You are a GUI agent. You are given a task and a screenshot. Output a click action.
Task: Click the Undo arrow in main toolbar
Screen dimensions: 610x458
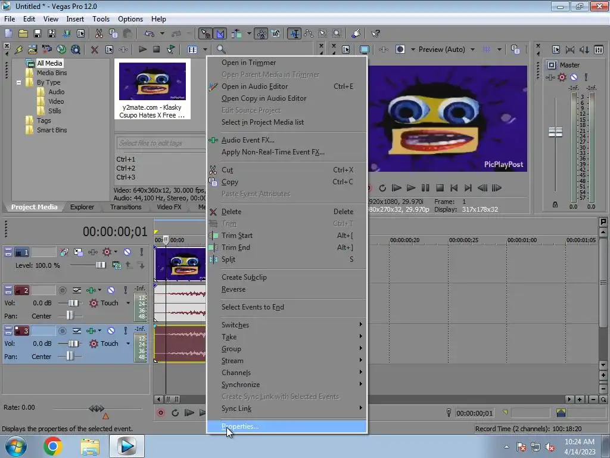coord(150,33)
